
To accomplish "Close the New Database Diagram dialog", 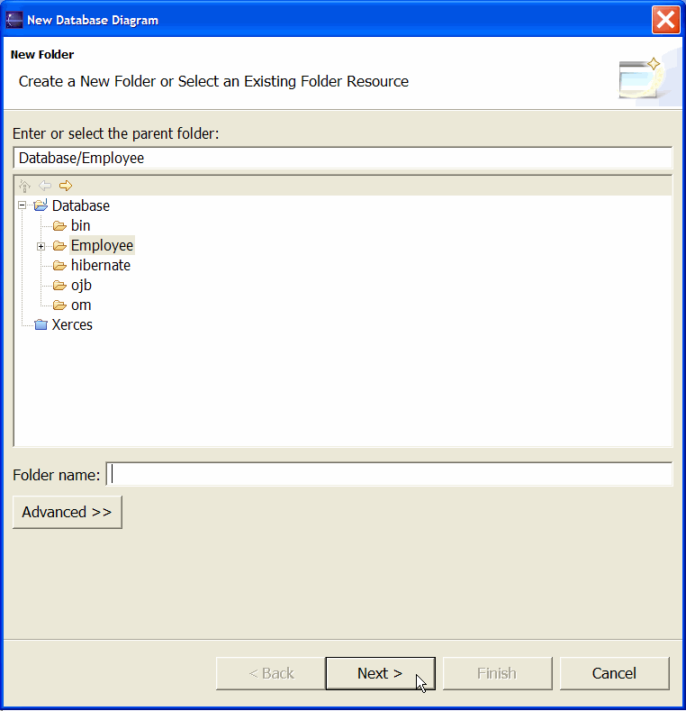I will click(x=665, y=20).
